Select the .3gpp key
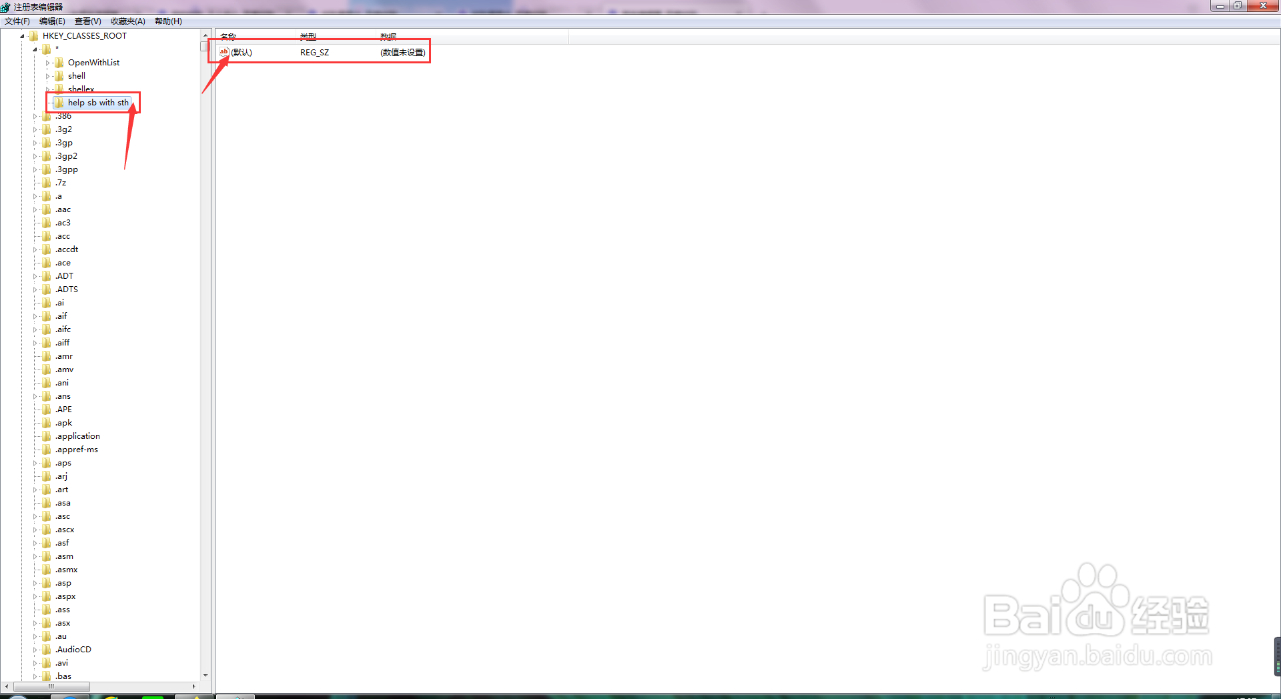Image resolution: width=1281 pixels, height=699 pixels. tap(66, 169)
